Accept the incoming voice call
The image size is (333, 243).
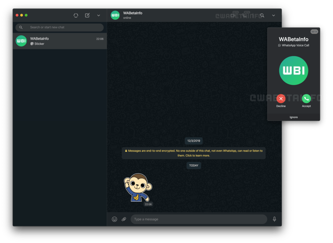(306, 99)
